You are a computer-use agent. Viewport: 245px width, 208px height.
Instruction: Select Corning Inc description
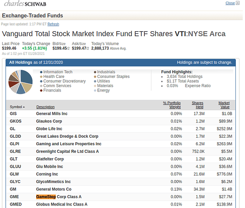click(47, 174)
